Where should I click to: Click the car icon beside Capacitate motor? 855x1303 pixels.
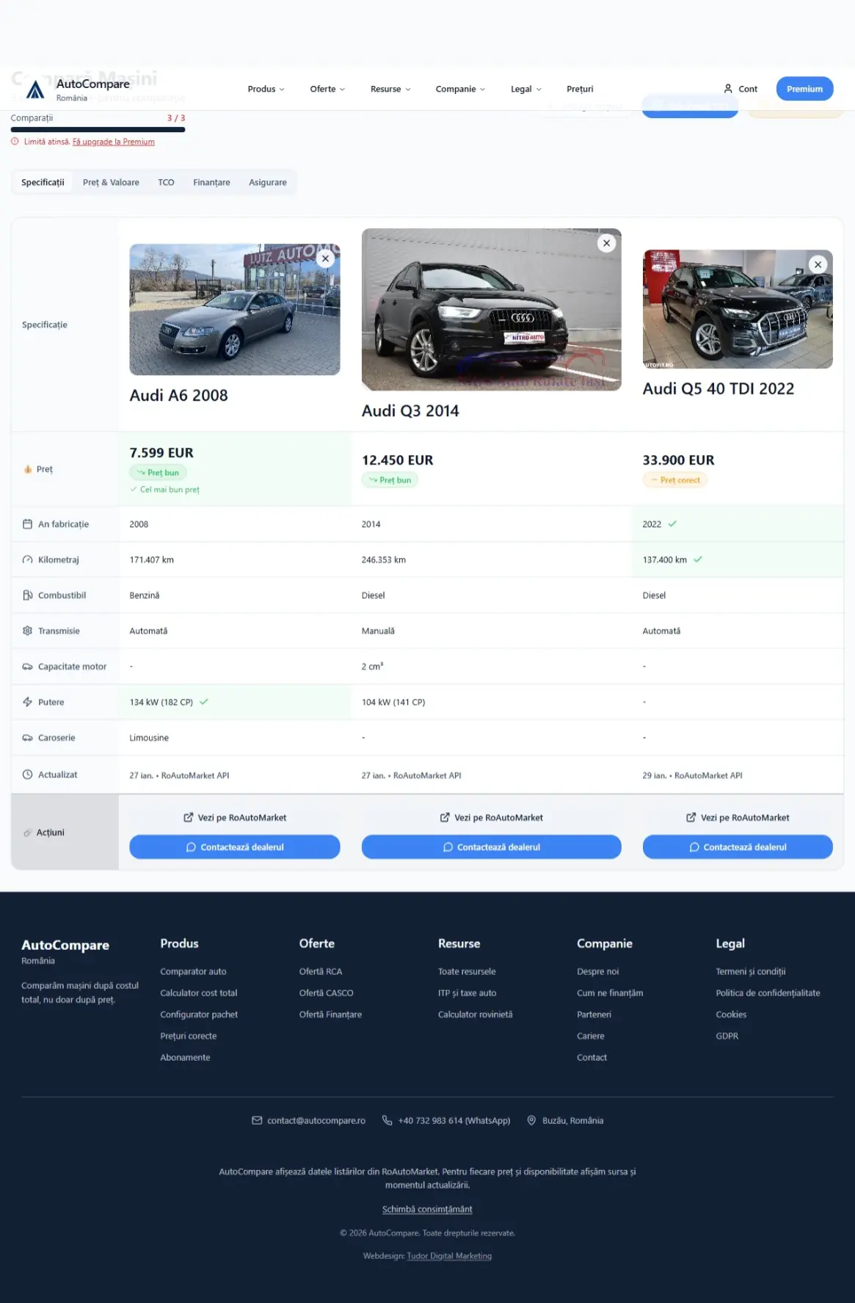click(27, 667)
